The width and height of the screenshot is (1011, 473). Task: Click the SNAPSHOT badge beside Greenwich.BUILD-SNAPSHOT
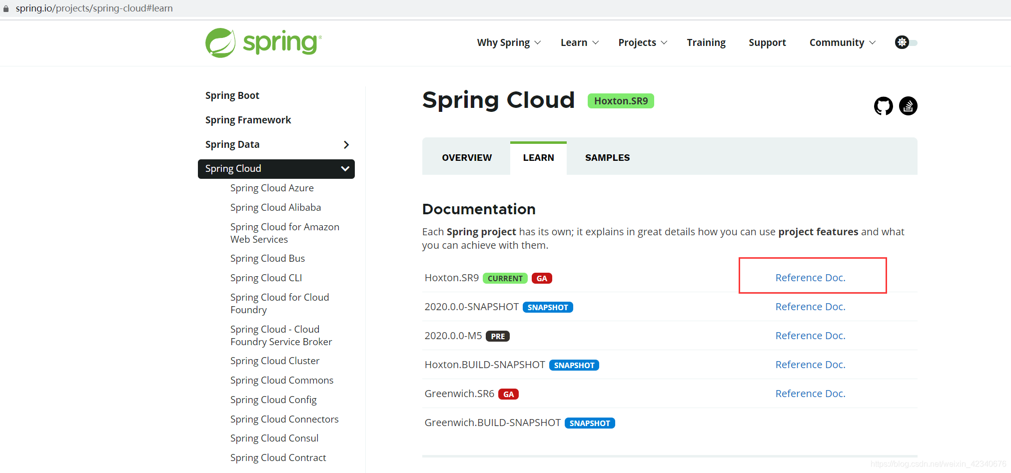[590, 424]
